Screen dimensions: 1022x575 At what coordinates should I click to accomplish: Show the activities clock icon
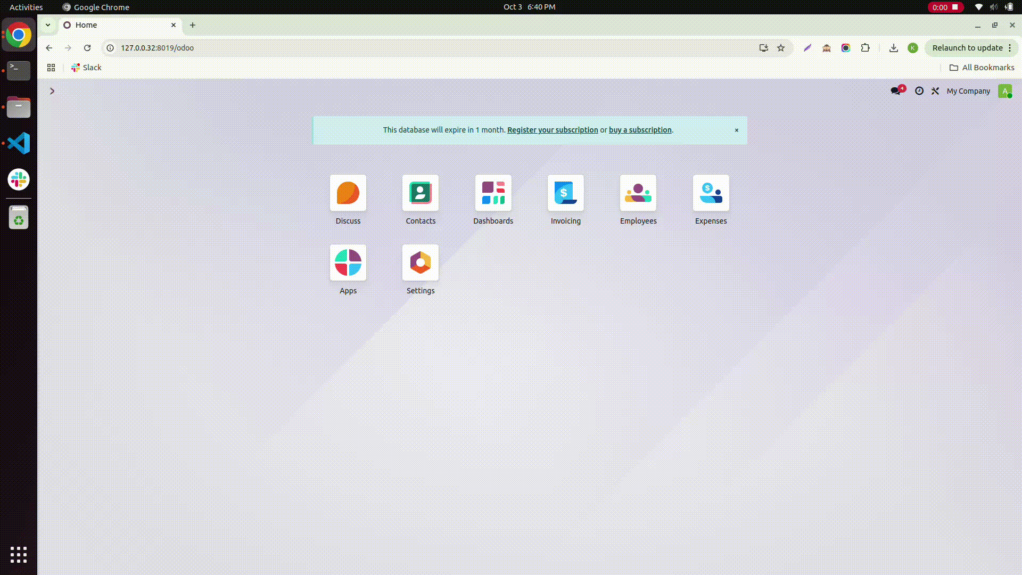919,91
